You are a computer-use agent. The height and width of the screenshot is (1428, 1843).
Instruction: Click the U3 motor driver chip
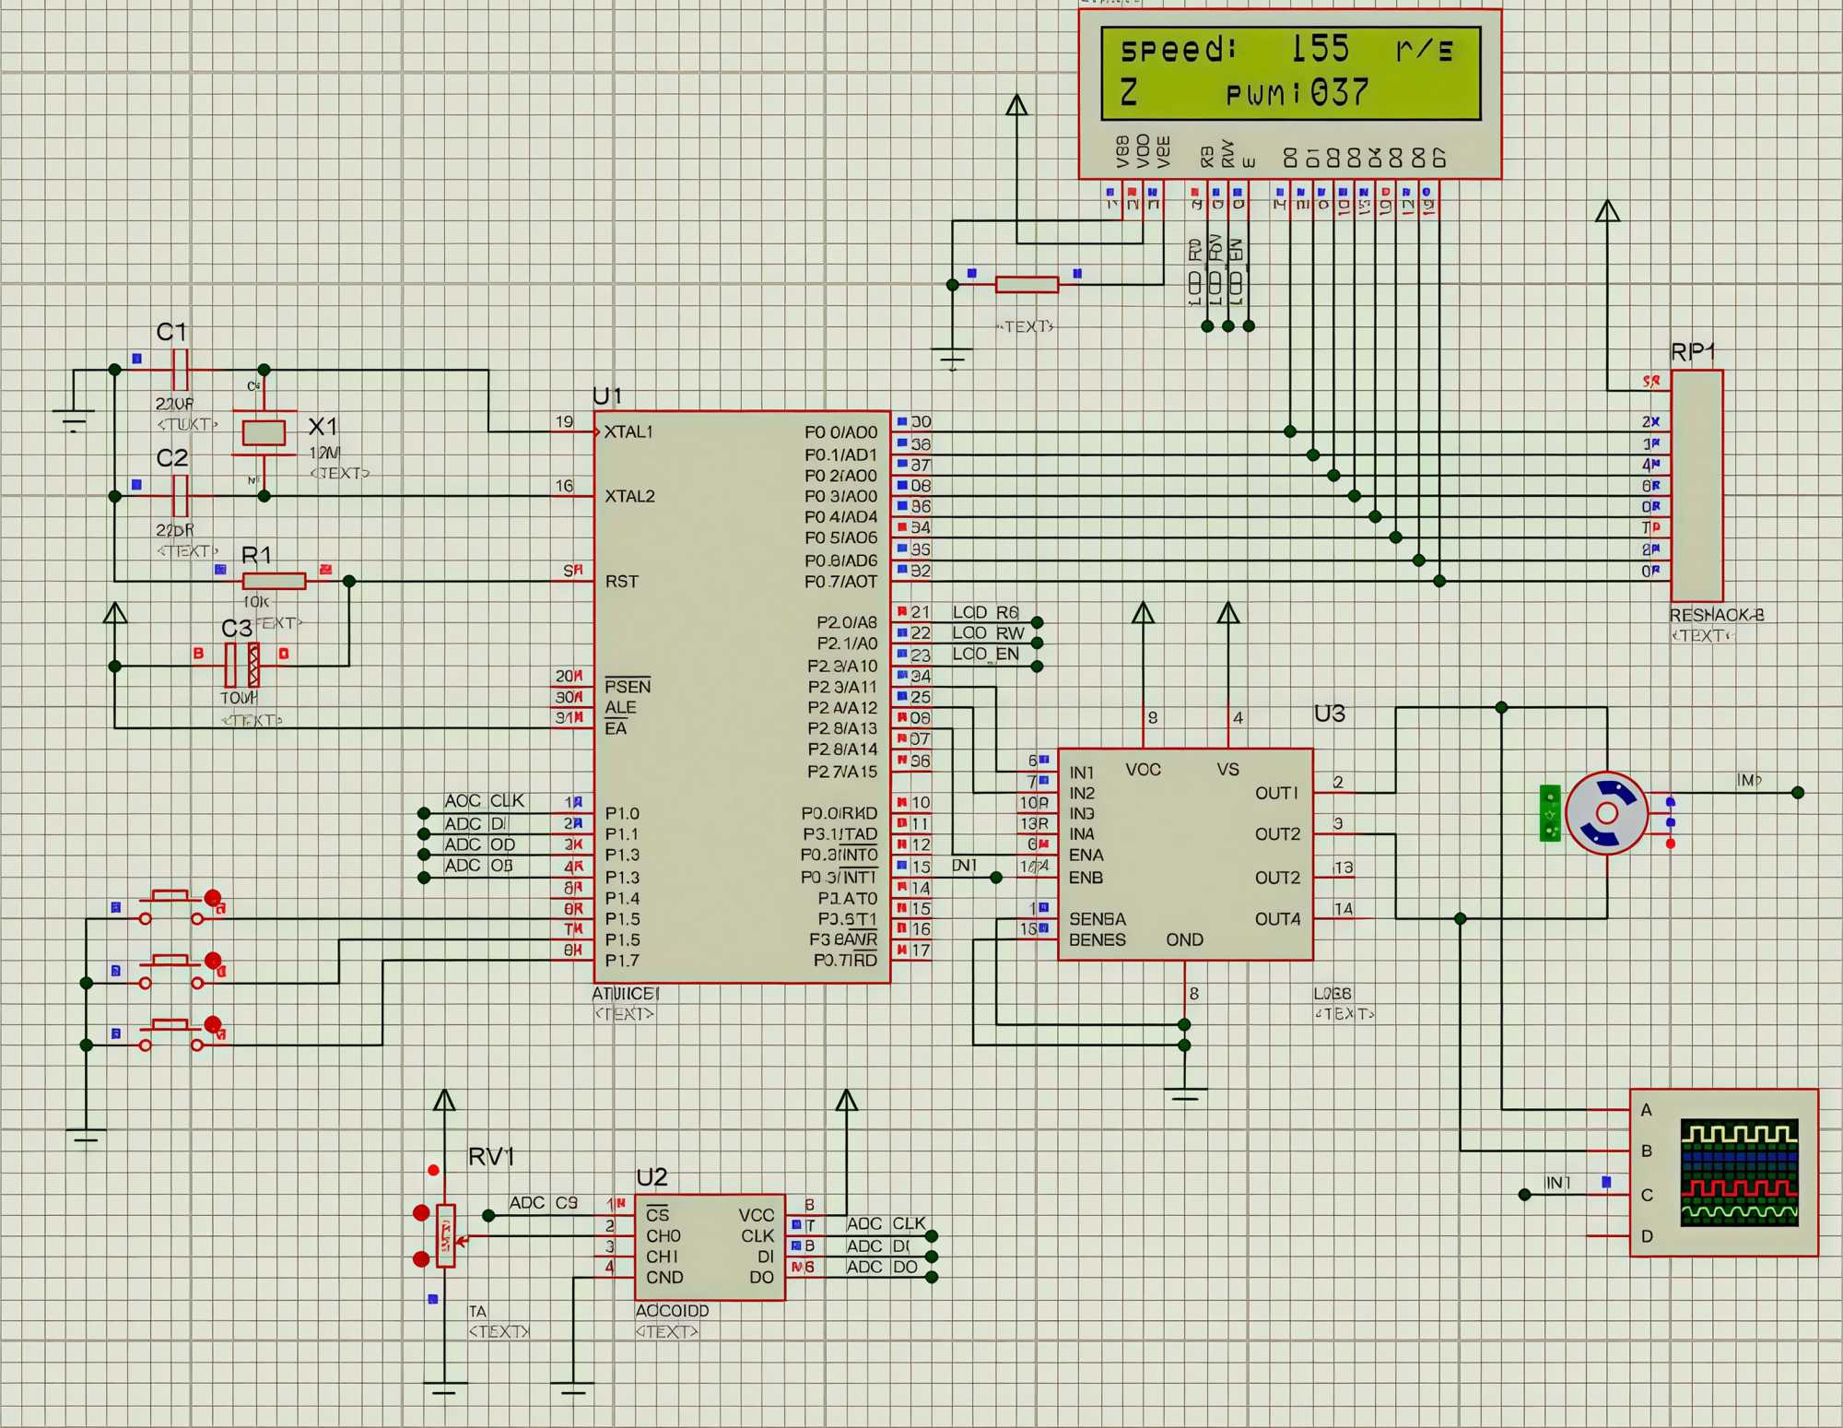pyautogui.click(x=1184, y=853)
